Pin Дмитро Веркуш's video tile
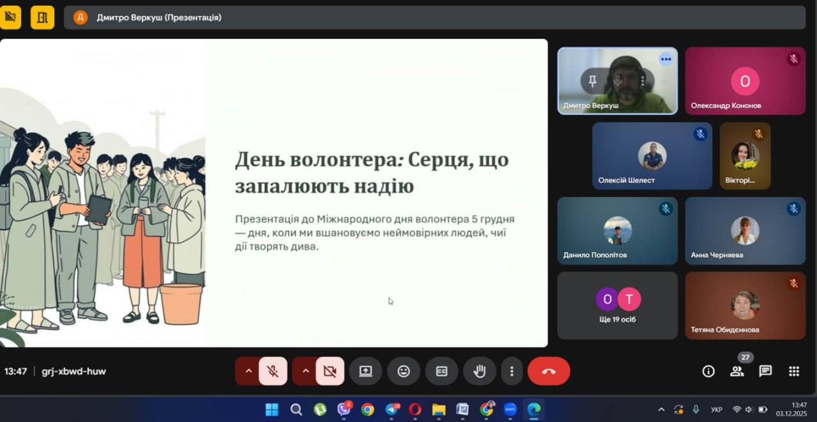This screenshot has height=422, width=817. click(592, 80)
